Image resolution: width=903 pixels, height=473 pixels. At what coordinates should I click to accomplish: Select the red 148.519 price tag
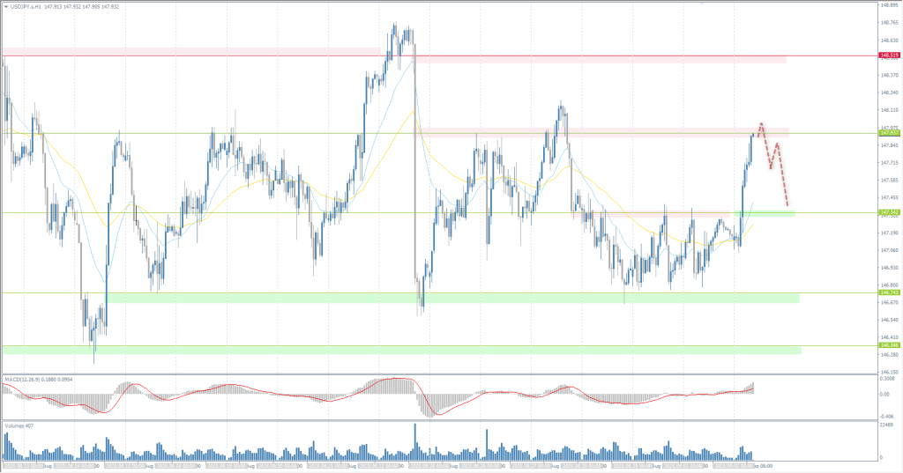[x=889, y=55]
